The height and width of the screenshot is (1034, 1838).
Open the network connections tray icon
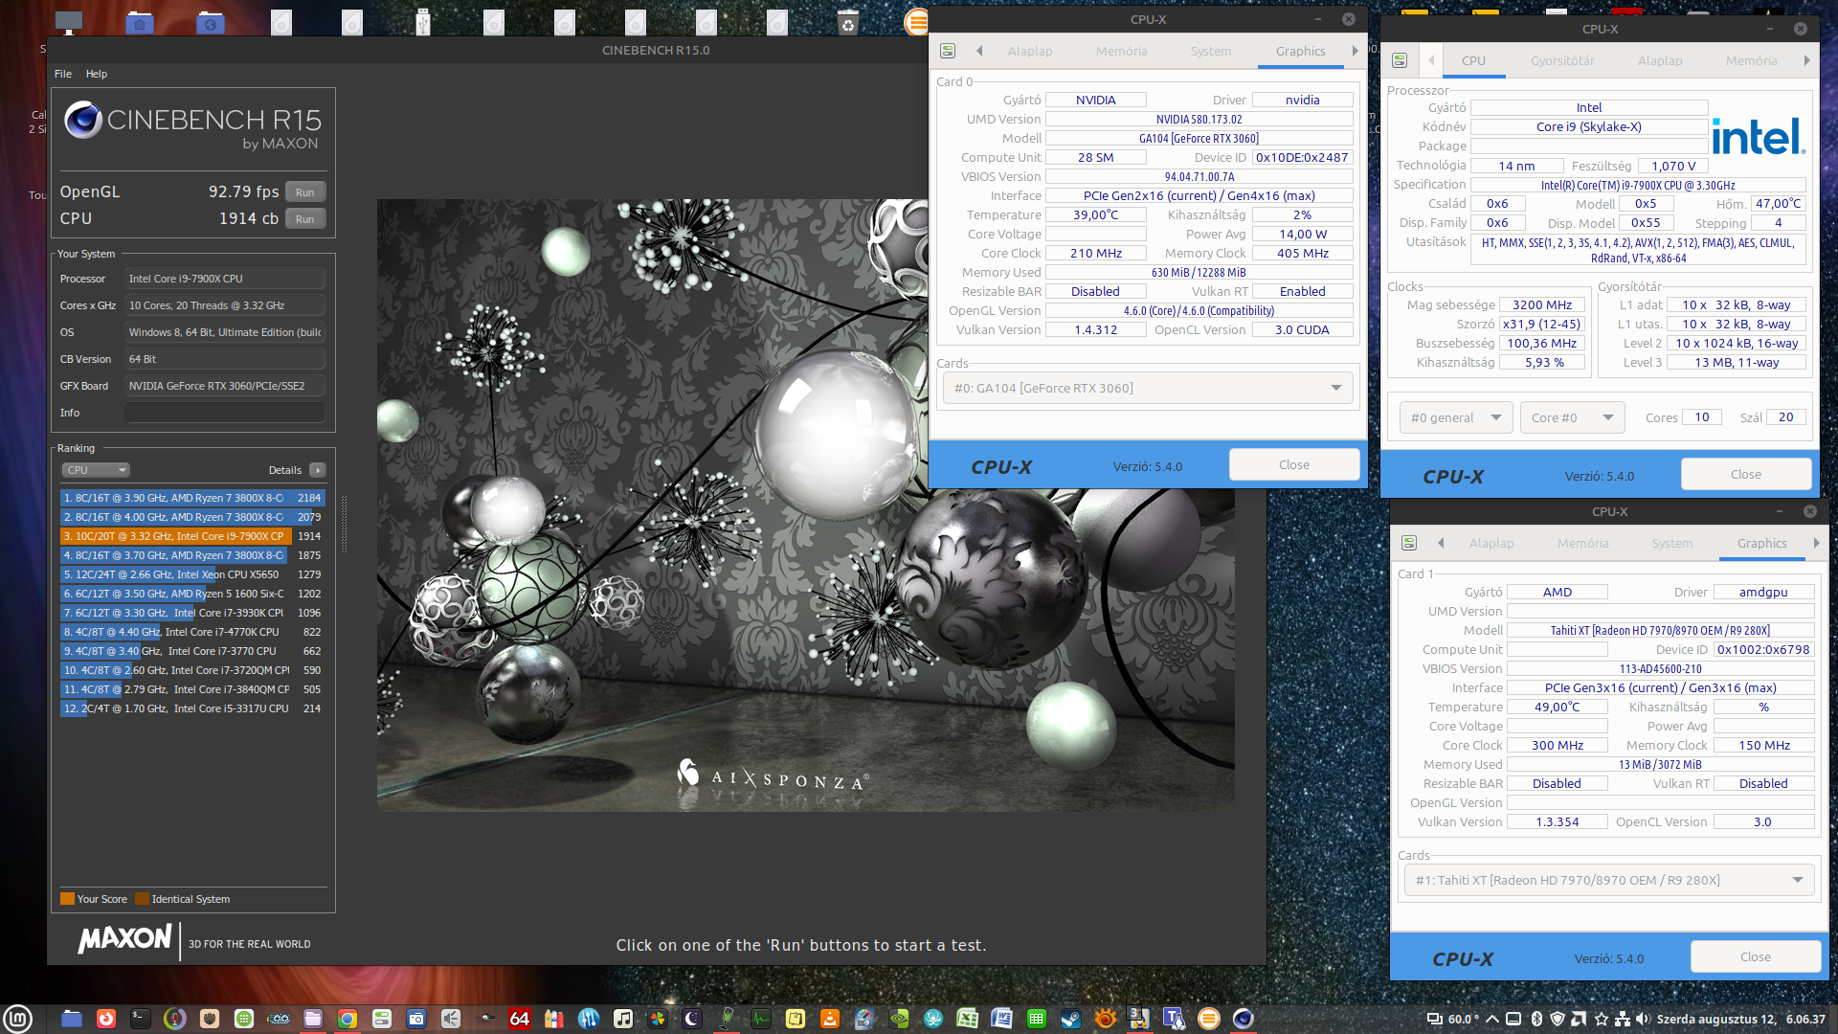click(x=1623, y=1019)
